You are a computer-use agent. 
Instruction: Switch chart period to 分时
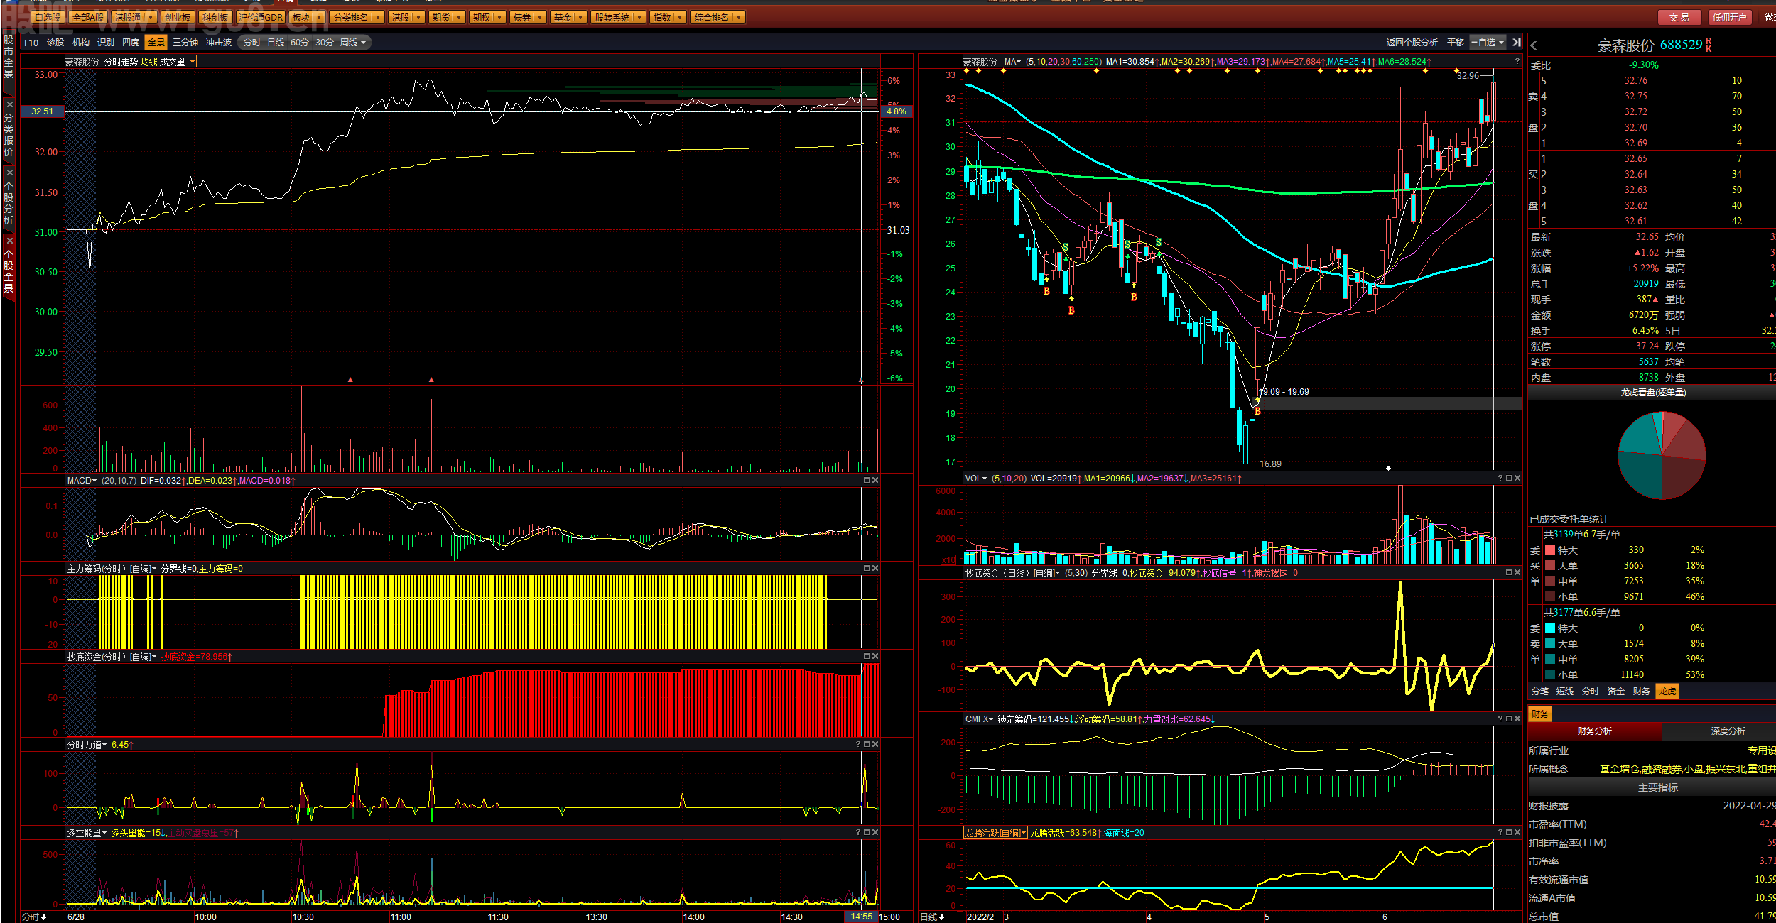[252, 43]
